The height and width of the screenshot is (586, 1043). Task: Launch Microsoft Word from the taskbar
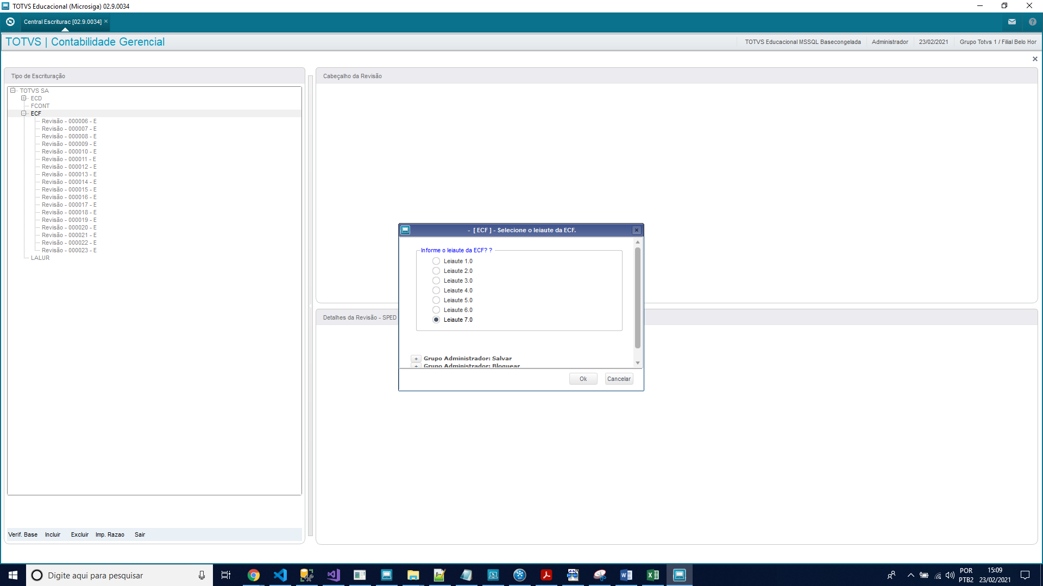[x=626, y=575]
